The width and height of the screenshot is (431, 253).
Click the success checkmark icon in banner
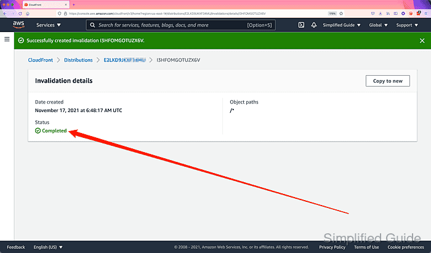pyautogui.click(x=21, y=41)
